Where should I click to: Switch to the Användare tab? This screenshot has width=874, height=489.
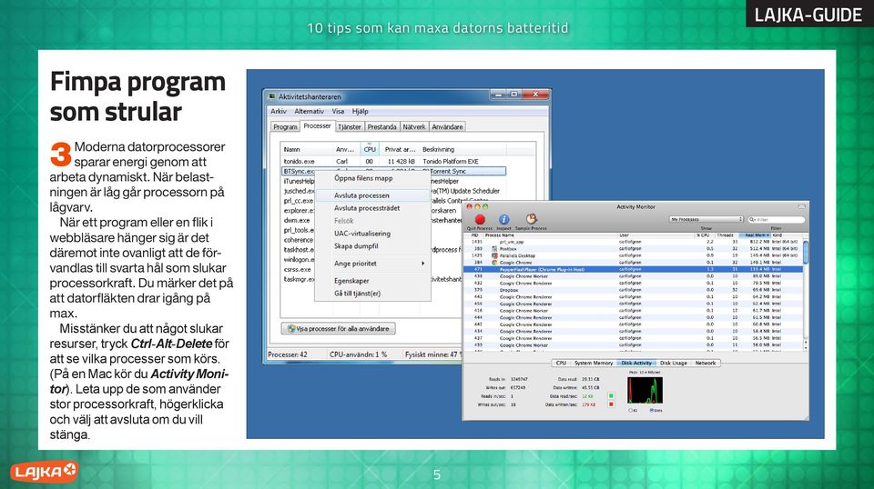tap(447, 127)
